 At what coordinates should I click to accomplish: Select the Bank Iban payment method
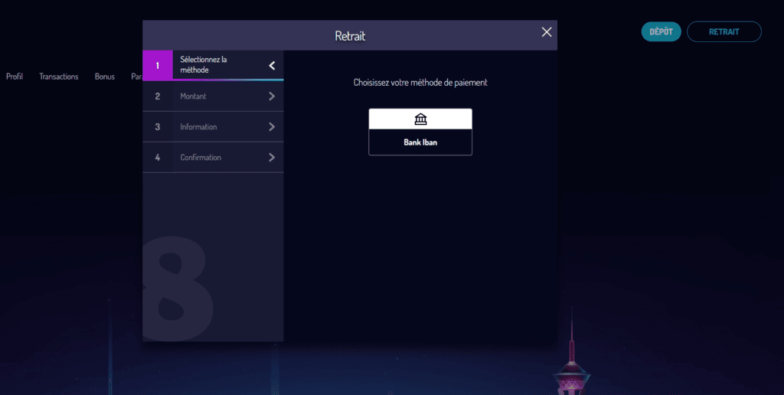(420, 132)
